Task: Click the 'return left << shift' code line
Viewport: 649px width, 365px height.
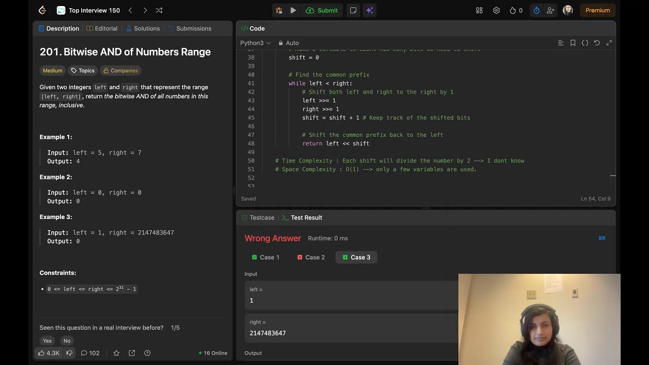Action: point(336,143)
